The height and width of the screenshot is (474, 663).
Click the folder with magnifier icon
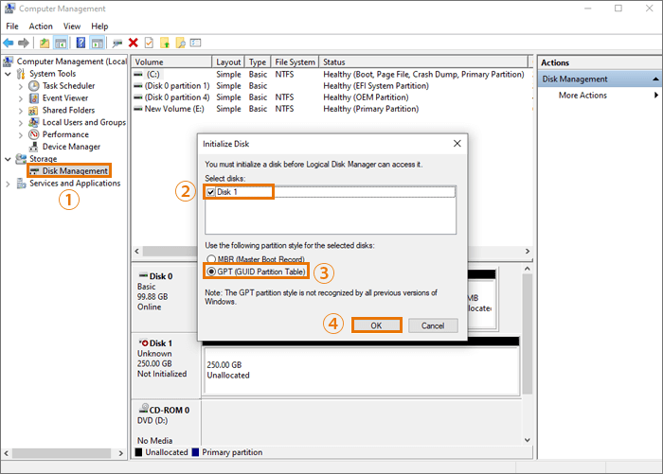tap(181, 43)
